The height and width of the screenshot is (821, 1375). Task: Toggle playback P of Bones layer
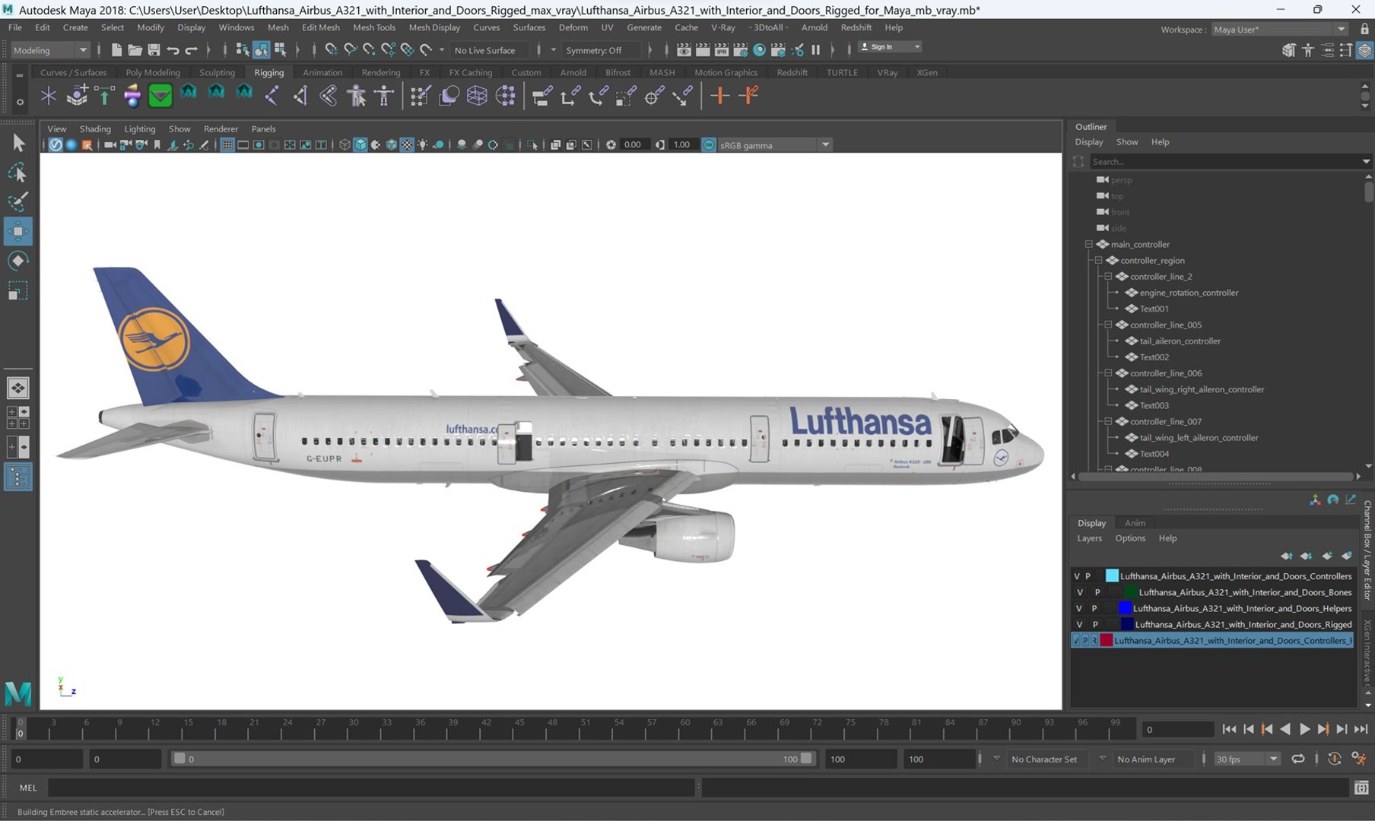coord(1097,592)
